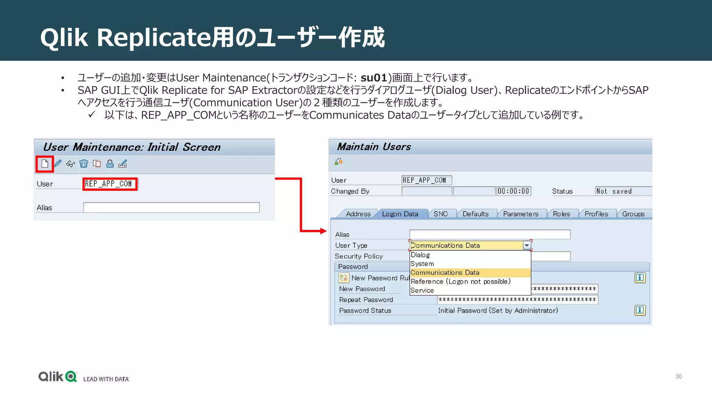Viewport: 712px width, 400px height.
Task: Click the Changed By time field 00:00:00
Action: (513, 191)
